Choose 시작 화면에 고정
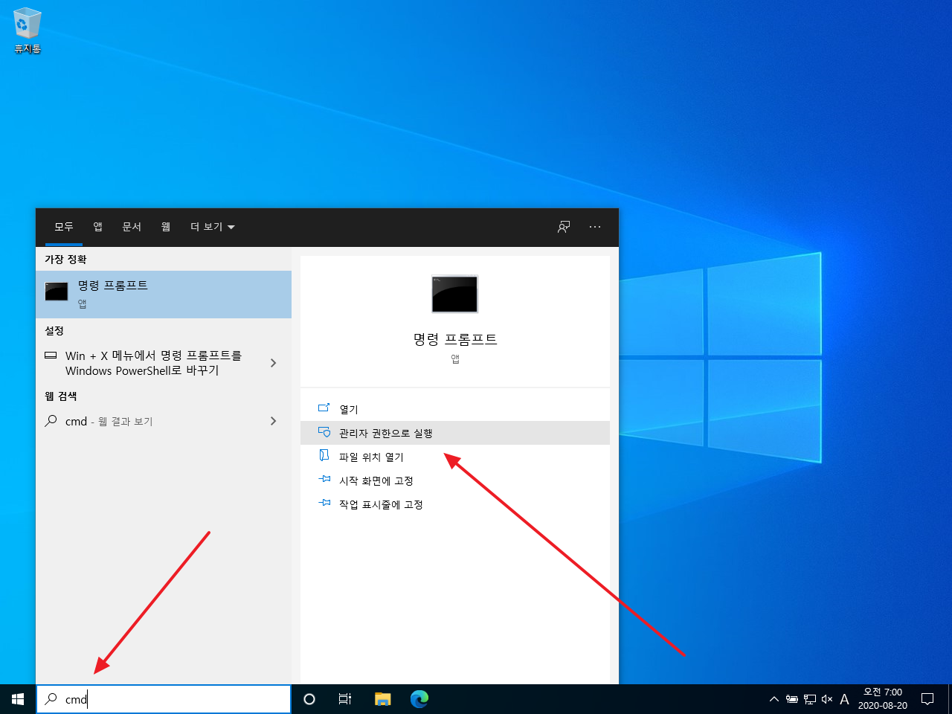Image resolution: width=952 pixels, height=714 pixels. coord(455,480)
